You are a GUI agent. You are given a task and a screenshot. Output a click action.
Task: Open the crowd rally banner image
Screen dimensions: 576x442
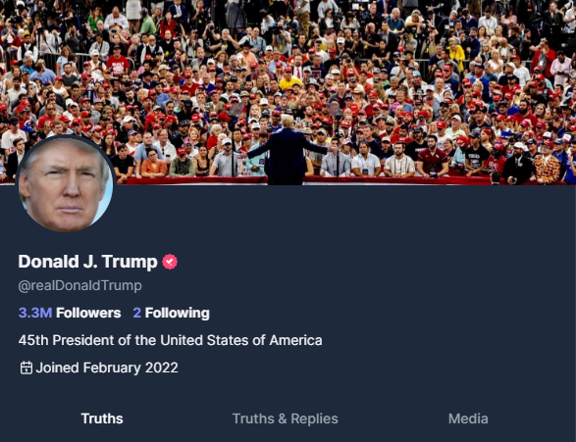(x=288, y=92)
